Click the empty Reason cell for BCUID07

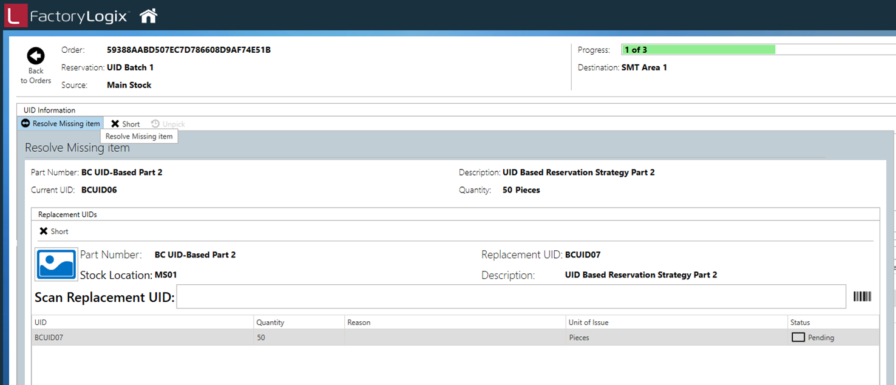click(454, 338)
